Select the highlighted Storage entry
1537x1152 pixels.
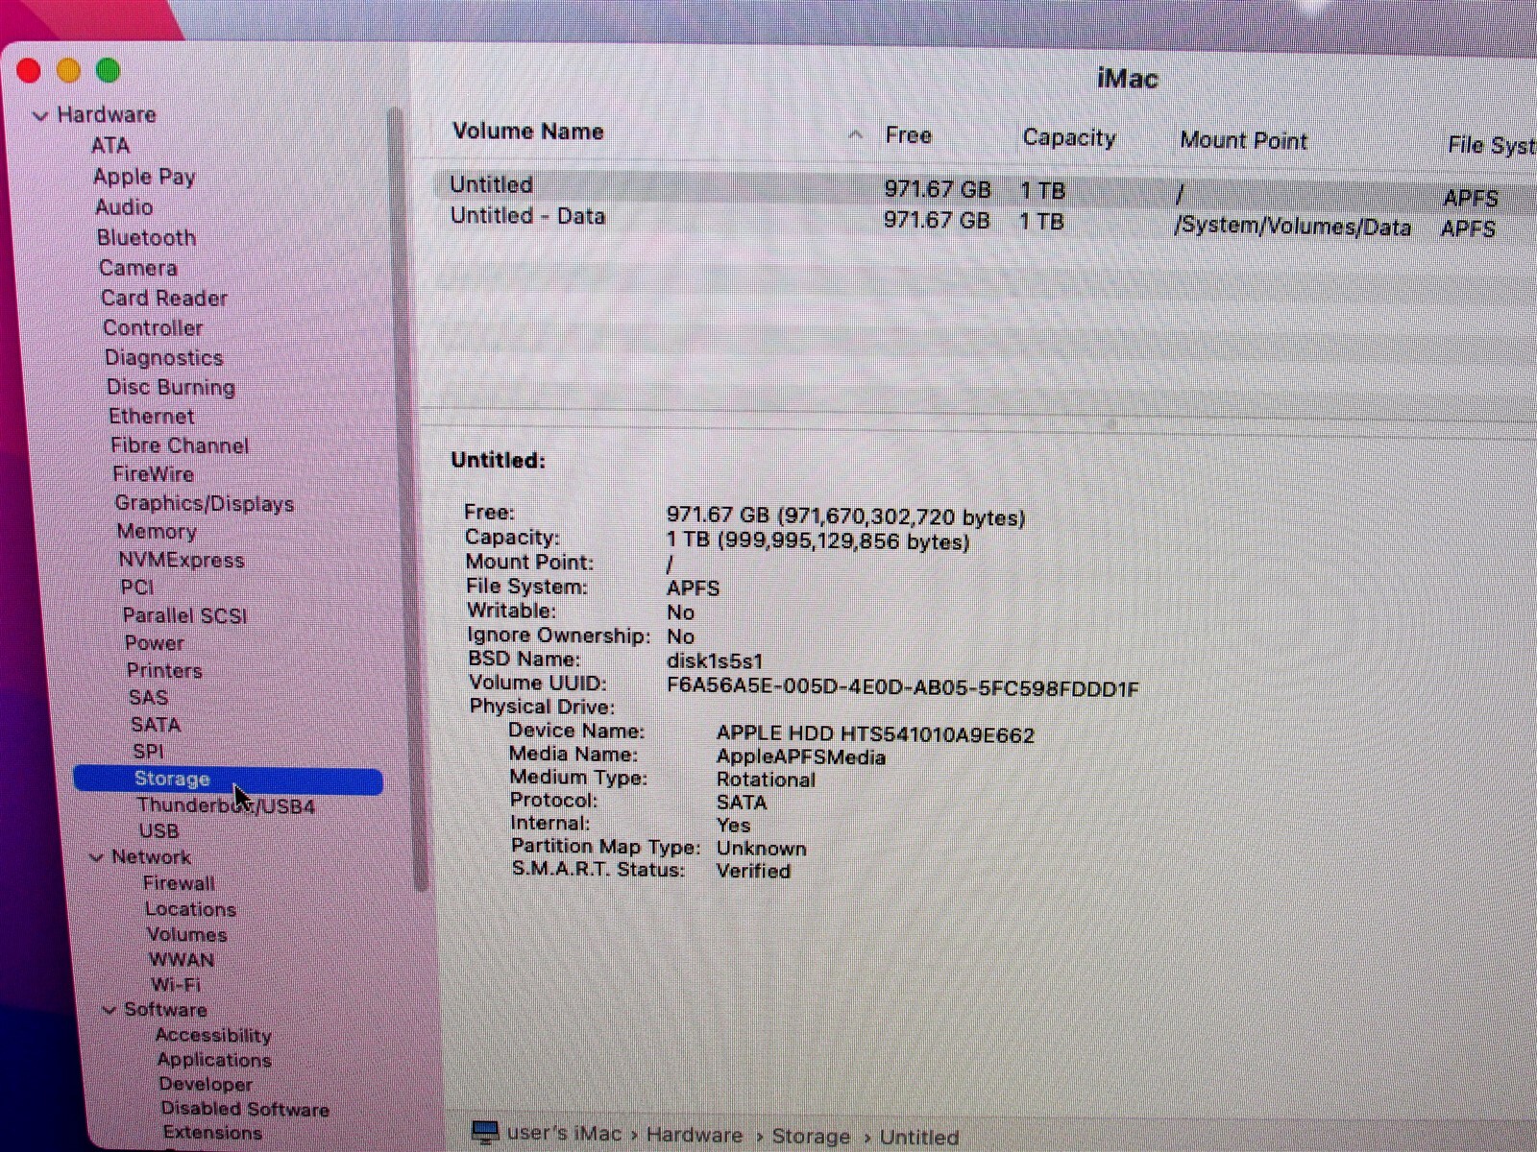[x=228, y=780]
